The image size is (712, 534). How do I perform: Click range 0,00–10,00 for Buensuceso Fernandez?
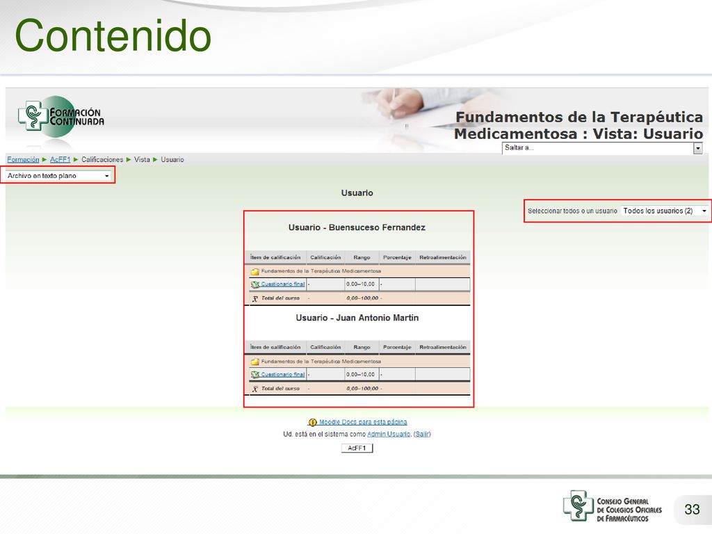361,284
